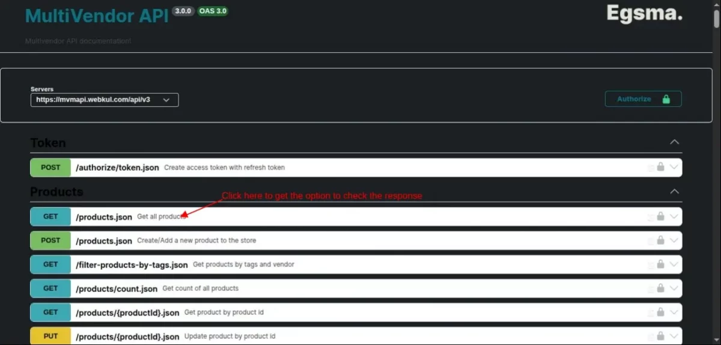
Task: Click the vertical scrollbar thumb
Action: 716,18
